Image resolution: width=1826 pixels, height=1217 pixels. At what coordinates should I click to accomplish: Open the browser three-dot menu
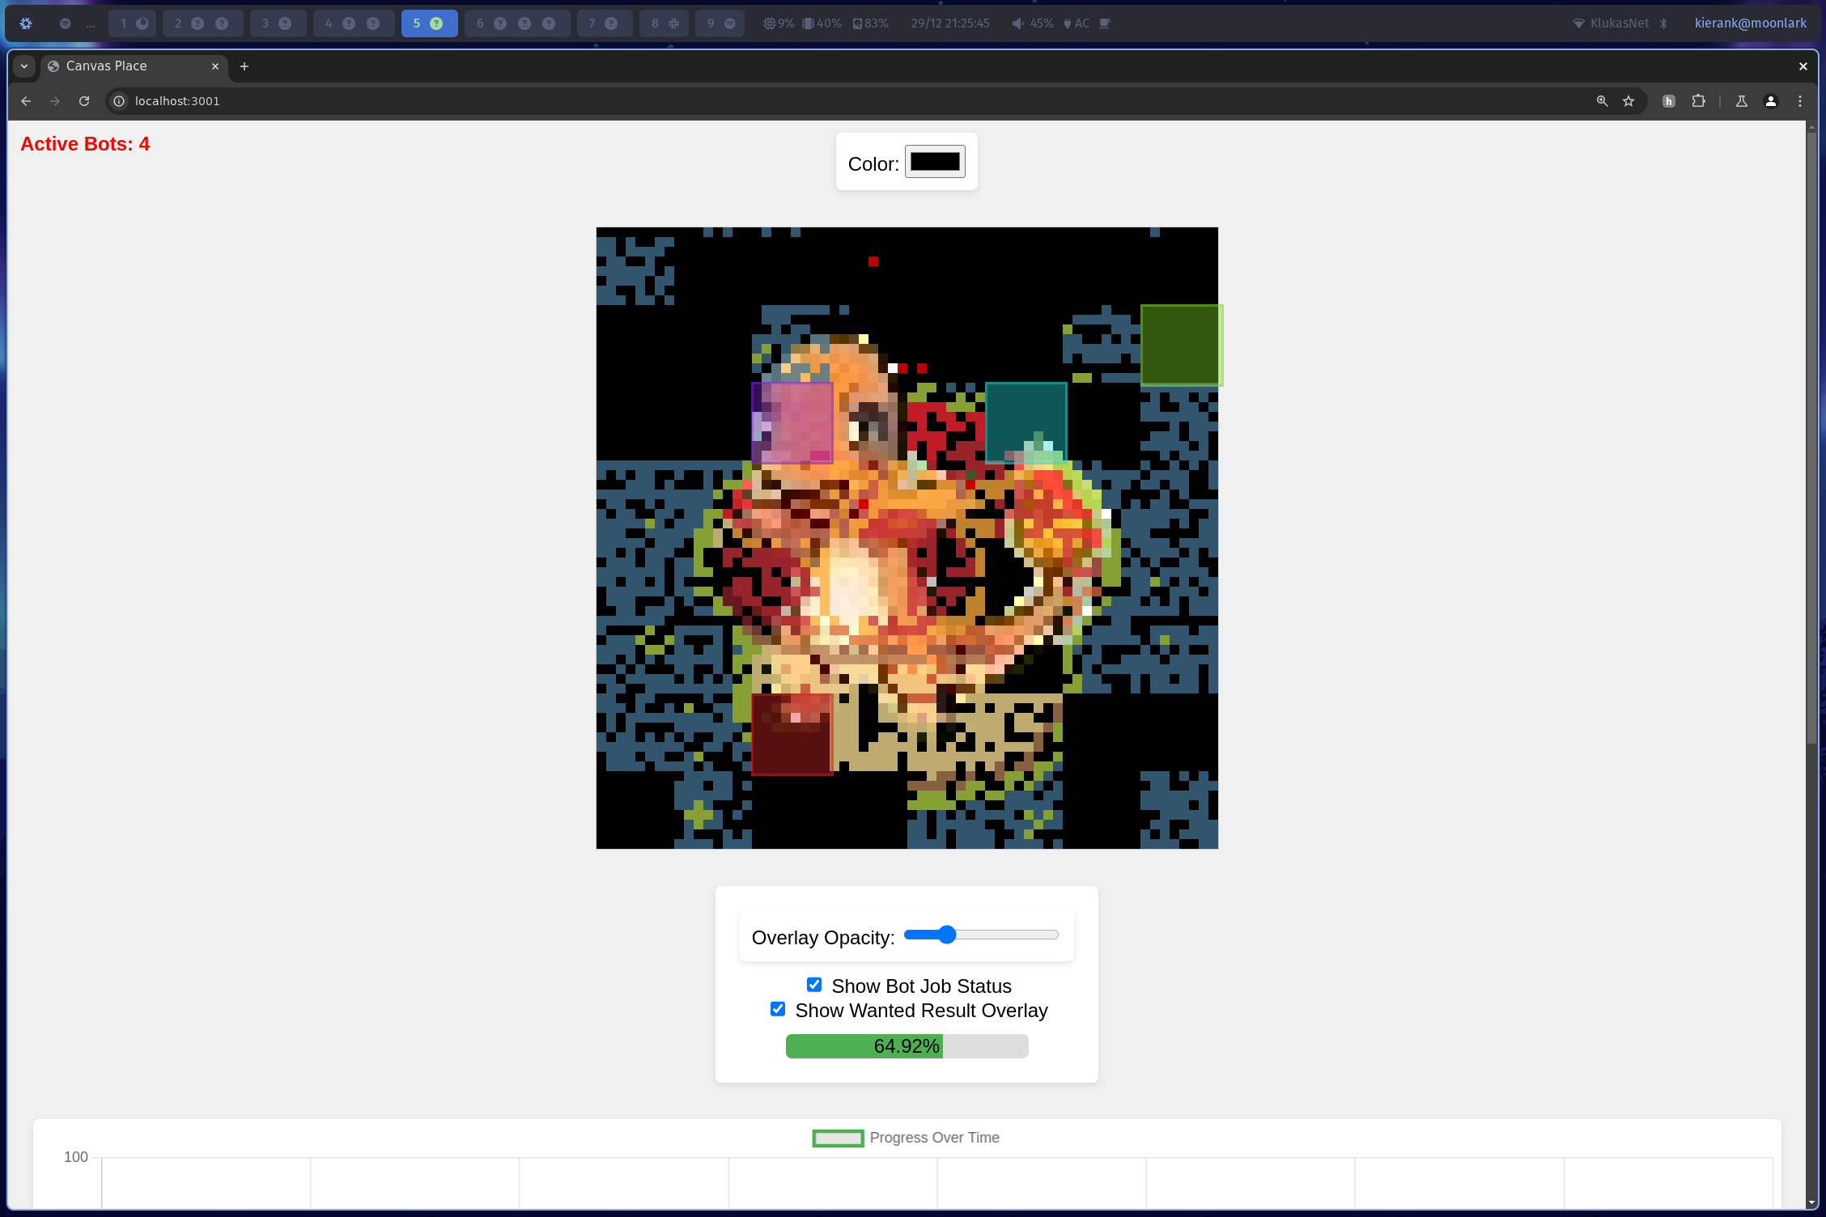pos(1800,101)
